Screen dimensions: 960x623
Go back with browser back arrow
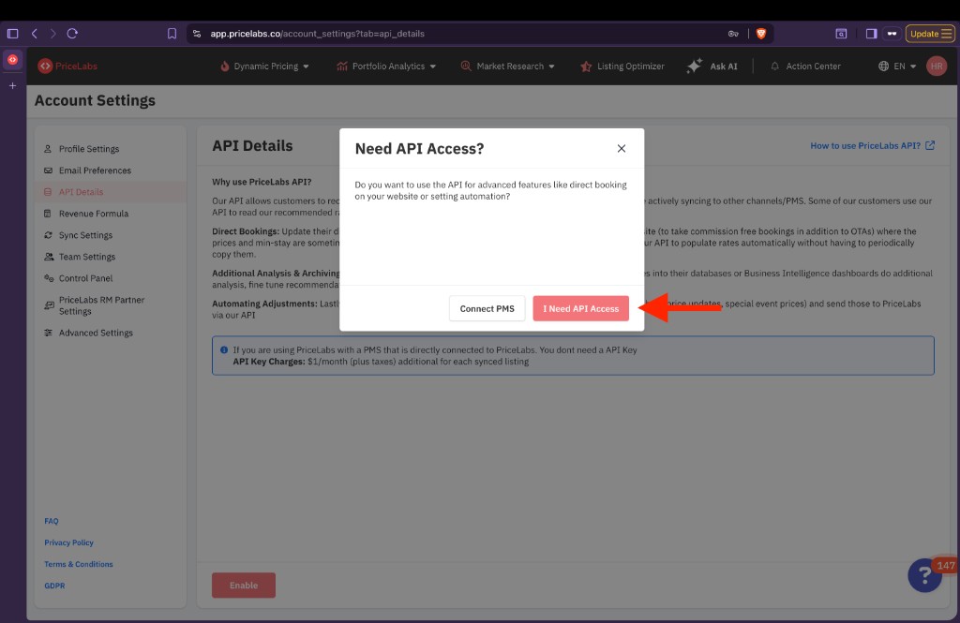pos(35,34)
